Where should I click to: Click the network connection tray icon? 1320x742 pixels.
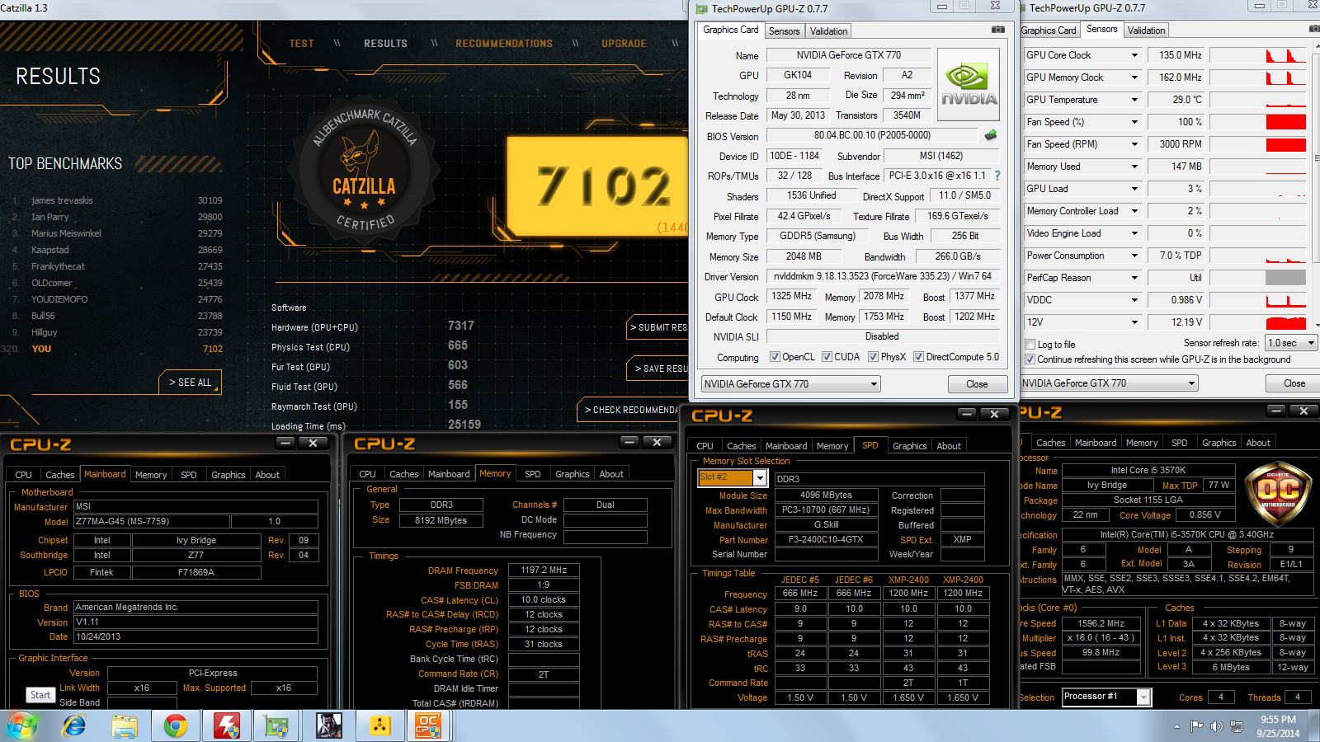(1236, 726)
